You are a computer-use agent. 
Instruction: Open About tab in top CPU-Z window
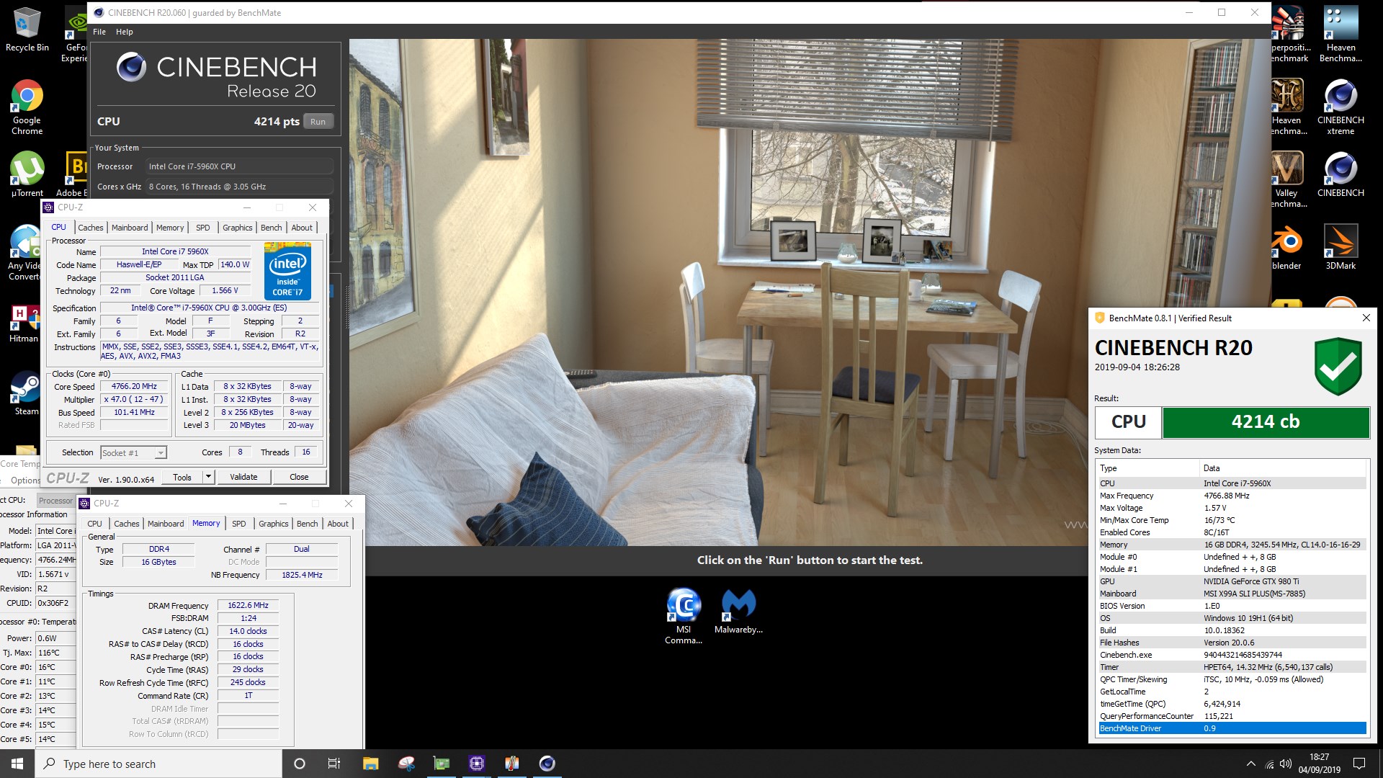click(x=302, y=228)
